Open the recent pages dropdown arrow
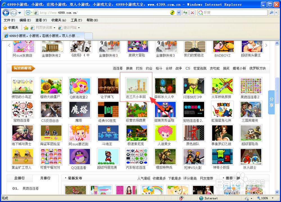Image resolution: width=281 pixels, height=202 pixels. click(20, 13)
